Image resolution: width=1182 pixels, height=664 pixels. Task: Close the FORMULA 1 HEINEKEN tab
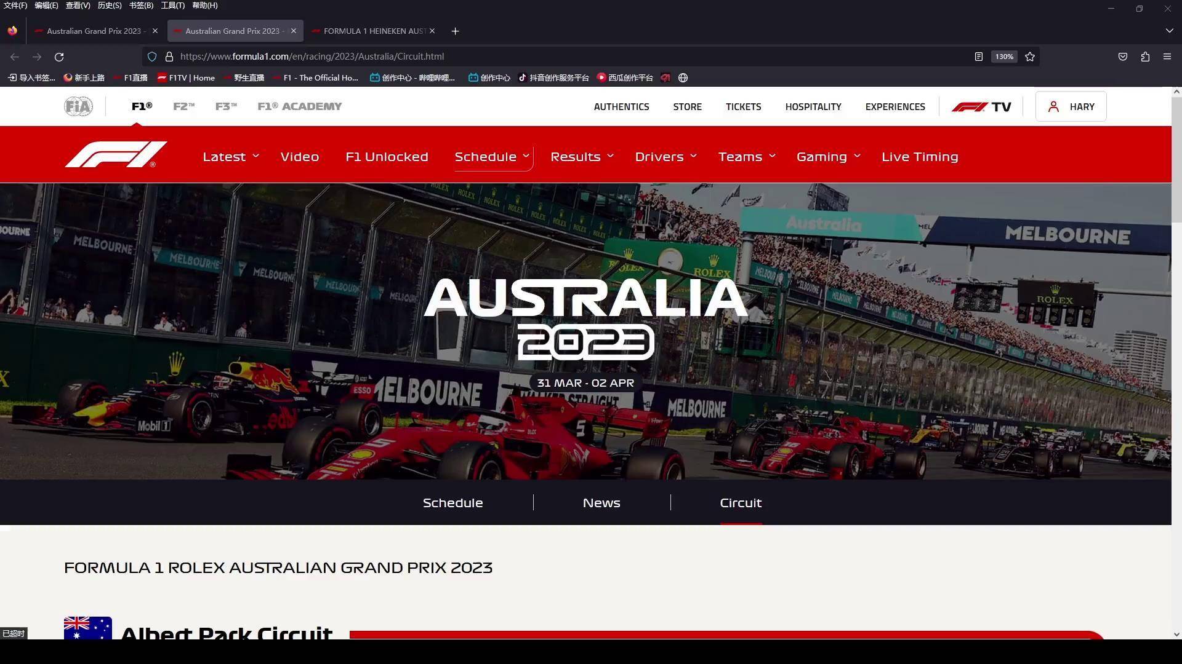click(x=432, y=31)
